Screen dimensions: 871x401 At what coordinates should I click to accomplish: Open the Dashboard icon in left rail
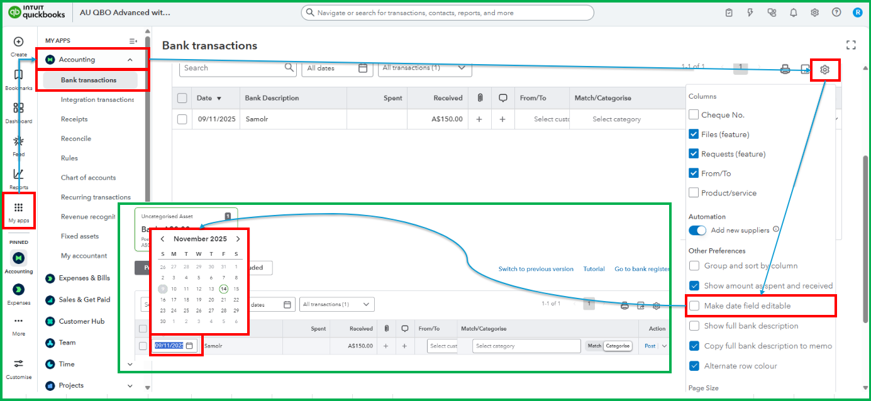coord(18,108)
